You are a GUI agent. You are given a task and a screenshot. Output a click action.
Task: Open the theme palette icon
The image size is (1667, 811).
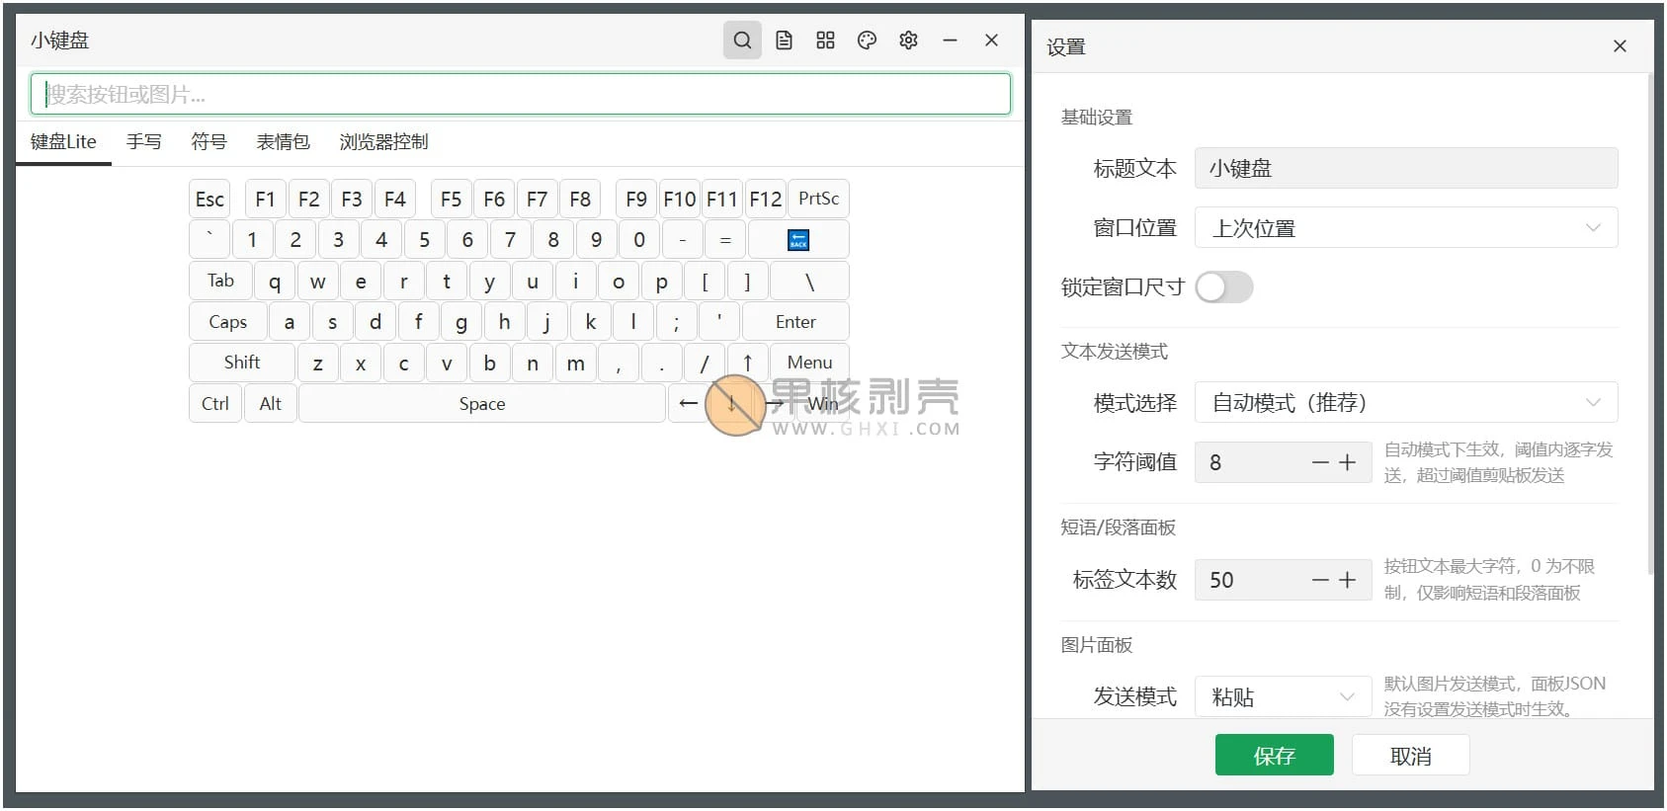[867, 41]
